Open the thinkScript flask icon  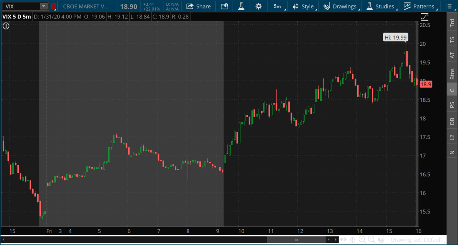241,6
